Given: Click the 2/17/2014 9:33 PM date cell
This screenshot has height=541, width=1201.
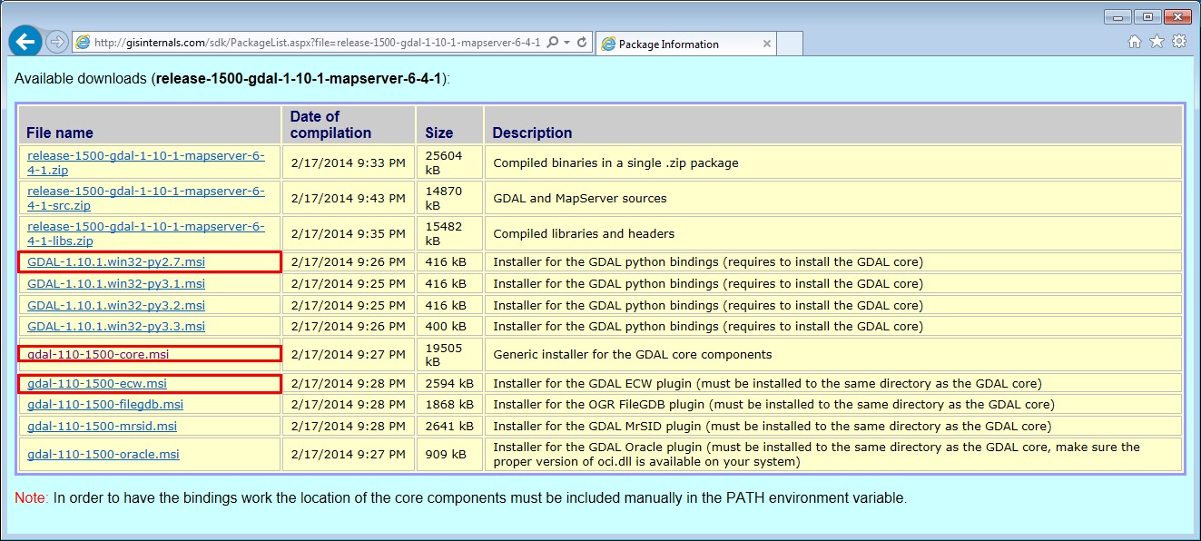Looking at the screenshot, I should pyautogui.click(x=349, y=163).
